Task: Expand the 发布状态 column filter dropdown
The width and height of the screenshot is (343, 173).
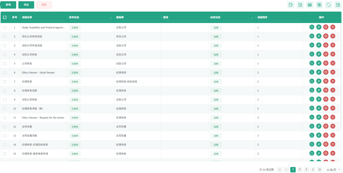Action: click(x=111, y=18)
